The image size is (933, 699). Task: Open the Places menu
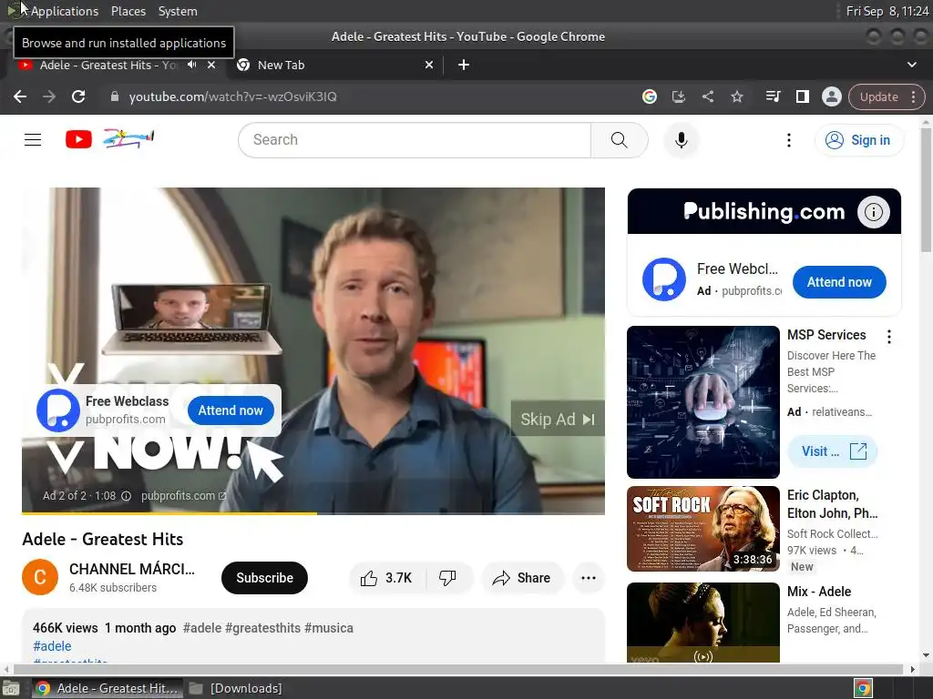[128, 11]
